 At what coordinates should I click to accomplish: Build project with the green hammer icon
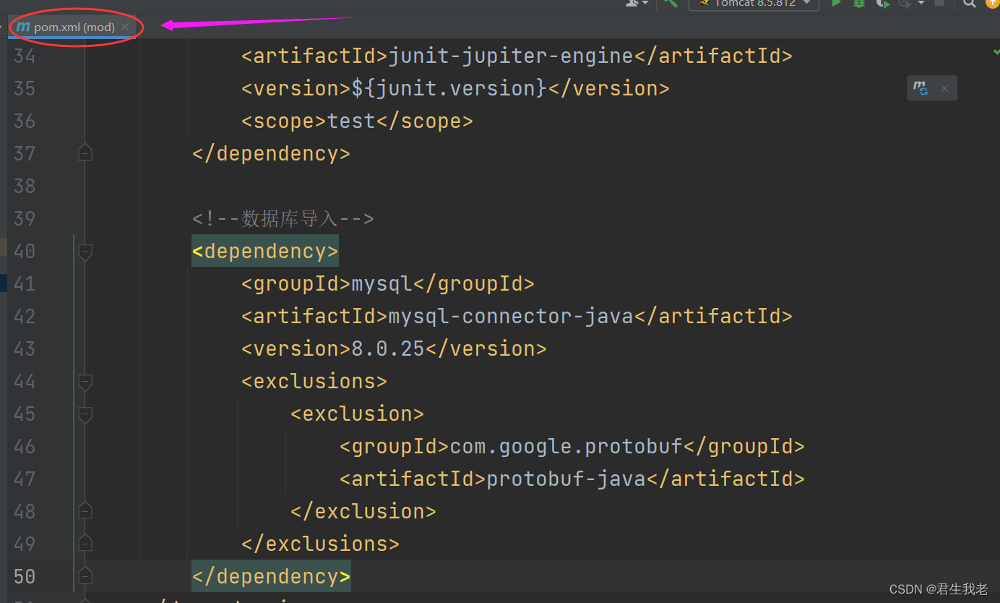tap(671, 3)
